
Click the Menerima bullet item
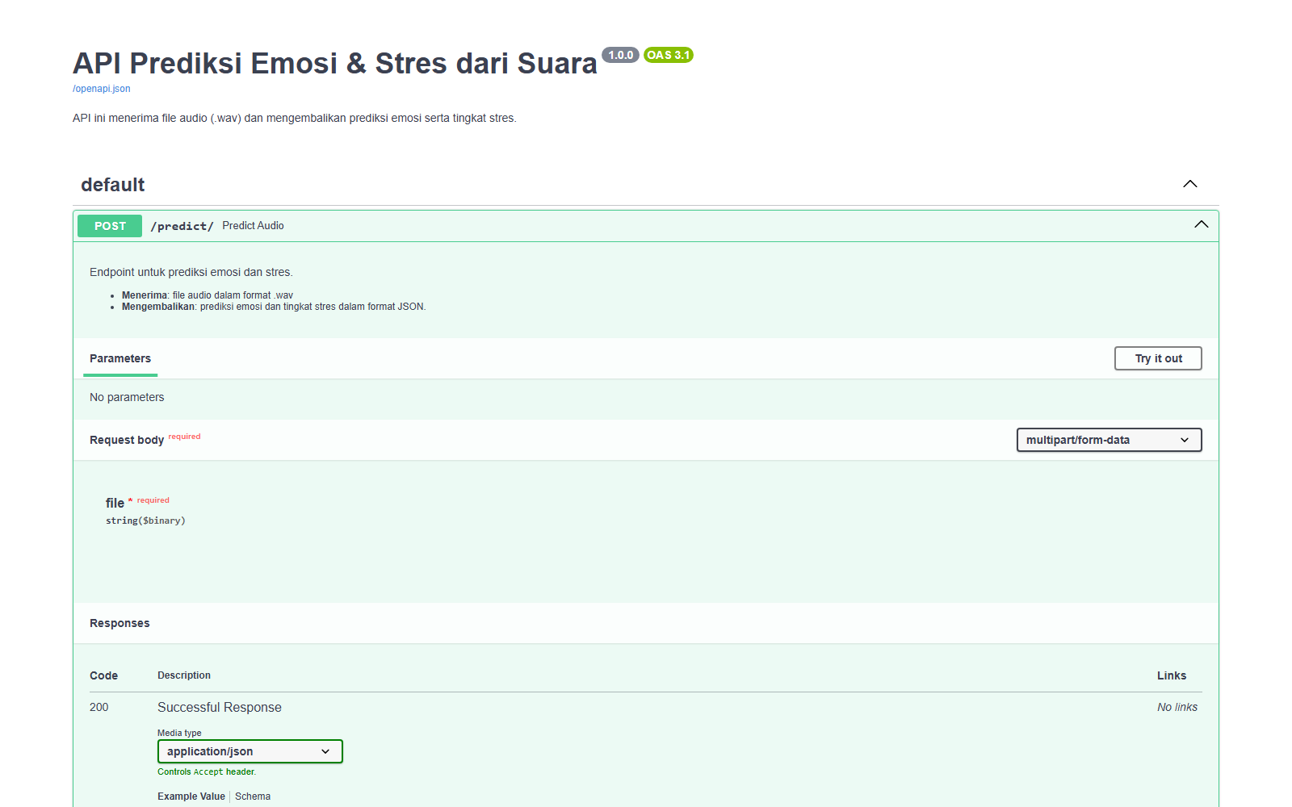click(208, 295)
